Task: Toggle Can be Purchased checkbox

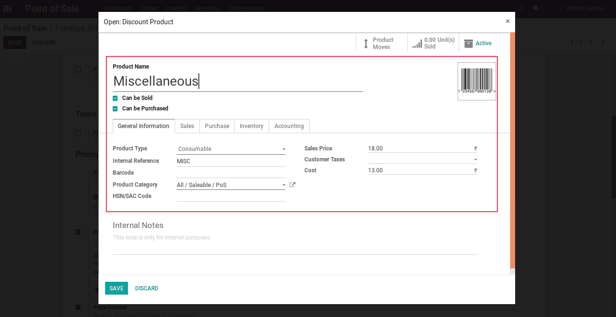Action: click(x=115, y=109)
